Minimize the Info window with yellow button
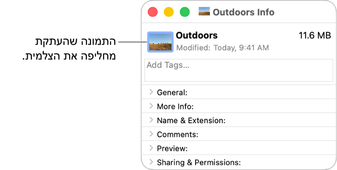The image size is (337, 170). click(168, 12)
